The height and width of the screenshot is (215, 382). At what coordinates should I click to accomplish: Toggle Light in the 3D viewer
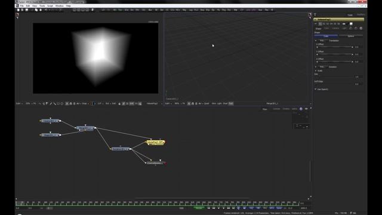tap(220, 103)
